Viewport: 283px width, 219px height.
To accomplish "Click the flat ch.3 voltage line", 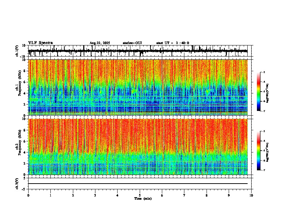I will click(138, 184).
